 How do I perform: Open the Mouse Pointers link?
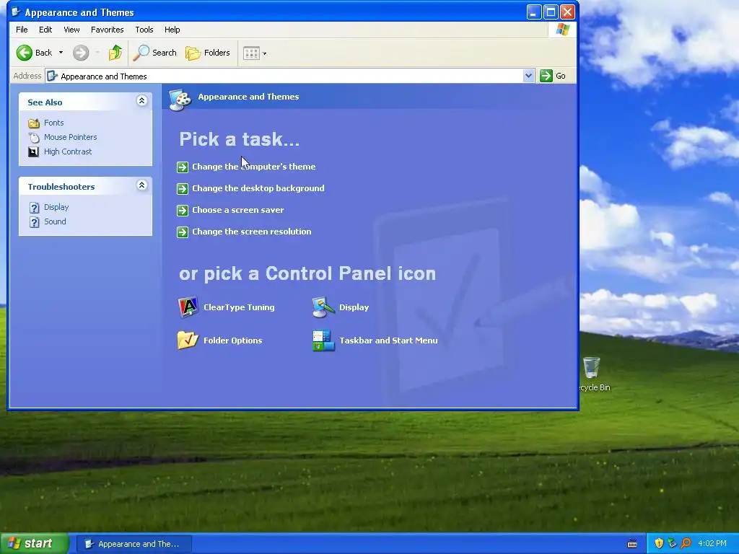coord(70,137)
